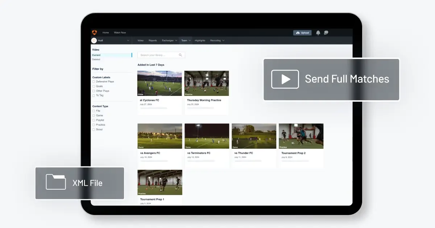Check the Goals custom label
The image size is (435, 228).
[x=94, y=86]
